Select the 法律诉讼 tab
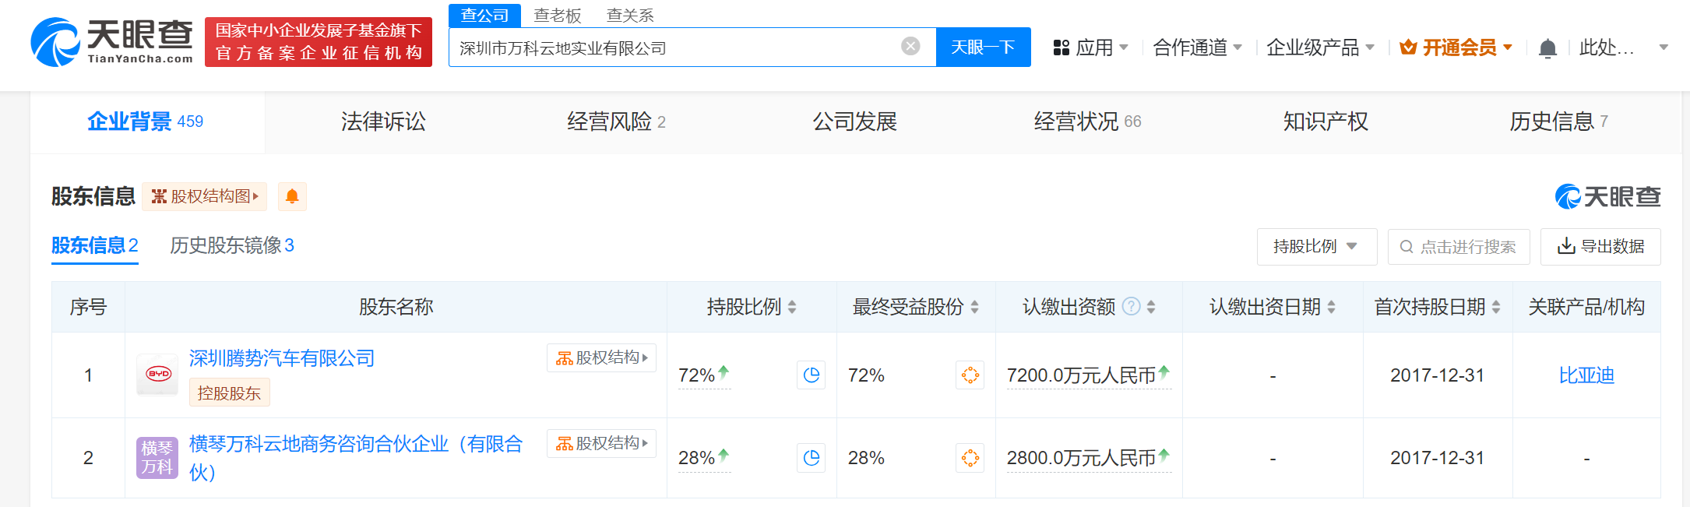Viewport: 1690px width, 507px height. pos(383,121)
